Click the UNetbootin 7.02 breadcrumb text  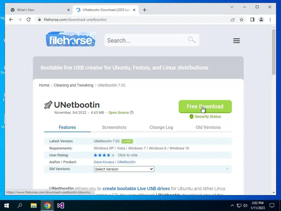coord(111,85)
